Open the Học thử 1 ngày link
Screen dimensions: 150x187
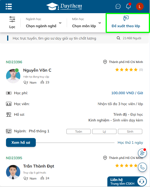tap(130, 143)
